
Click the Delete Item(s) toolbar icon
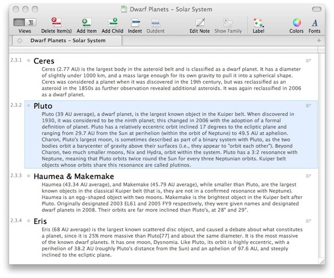tap(57, 22)
